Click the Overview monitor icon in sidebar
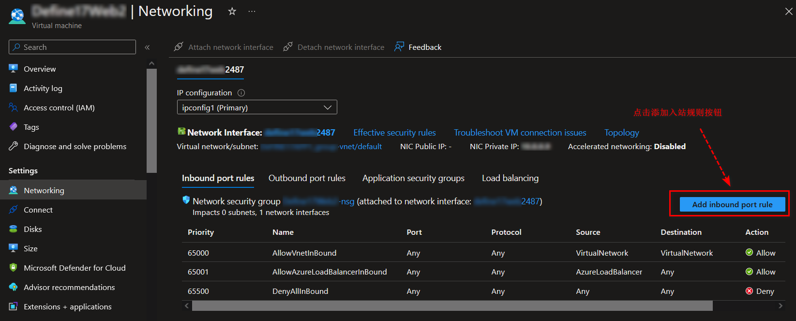Viewport: 796px width, 321px height. (x=14, y=69)
